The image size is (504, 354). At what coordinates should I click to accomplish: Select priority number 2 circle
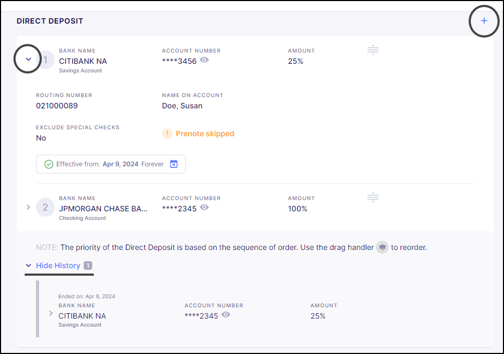coord(46,208)
